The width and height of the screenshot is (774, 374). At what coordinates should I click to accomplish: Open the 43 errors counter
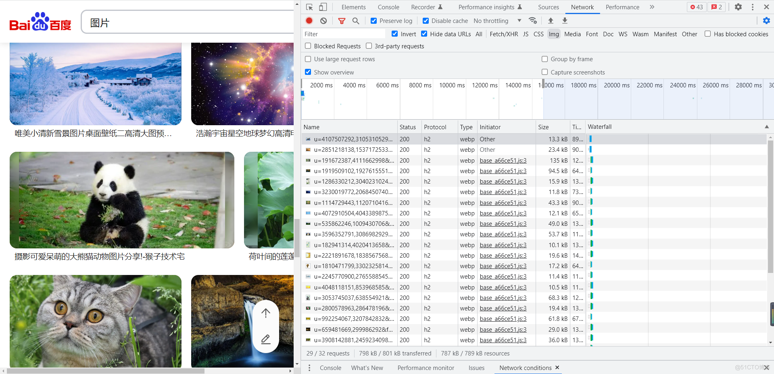[697, 7]
